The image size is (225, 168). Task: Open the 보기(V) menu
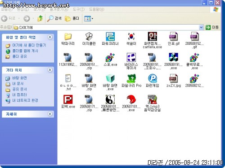(39, 9)
